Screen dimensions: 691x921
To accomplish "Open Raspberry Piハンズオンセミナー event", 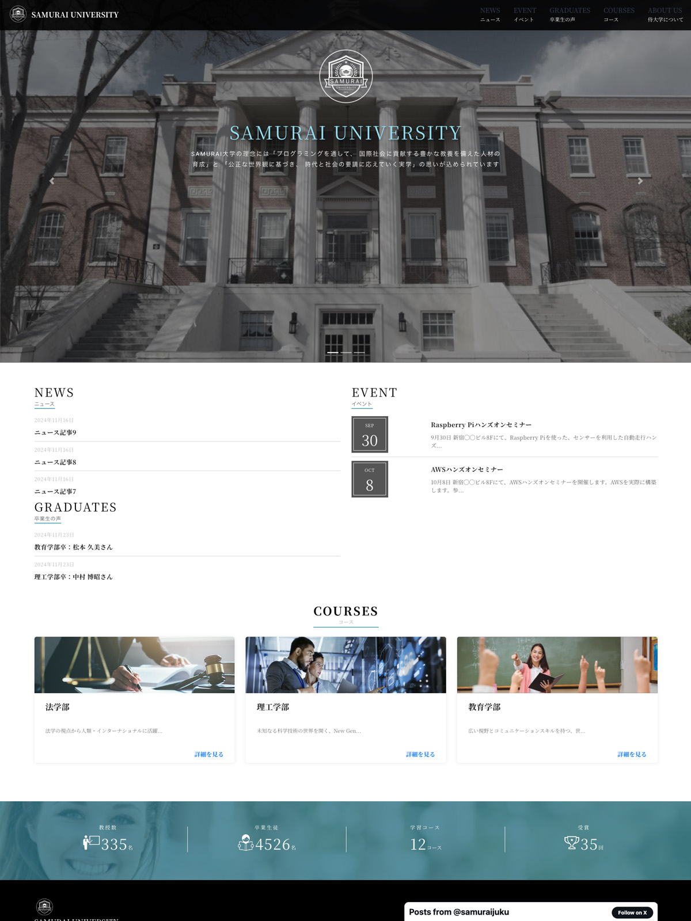I will tap(481, 425).
